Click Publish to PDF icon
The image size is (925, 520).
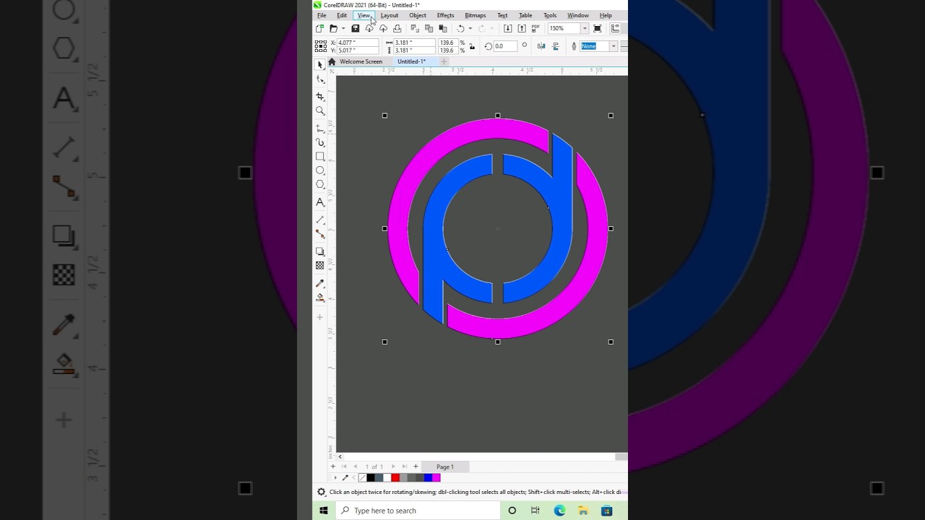click(x=535, y=28)
